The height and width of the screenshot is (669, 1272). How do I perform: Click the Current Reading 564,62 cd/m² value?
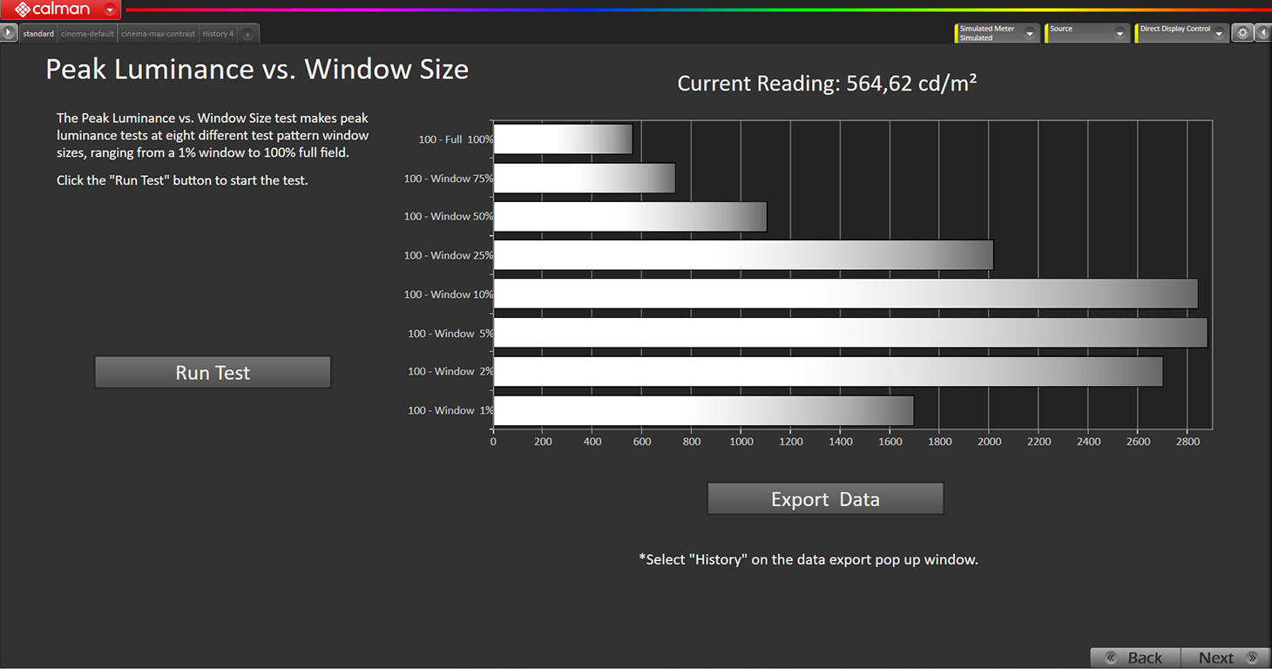click(827, 84)
